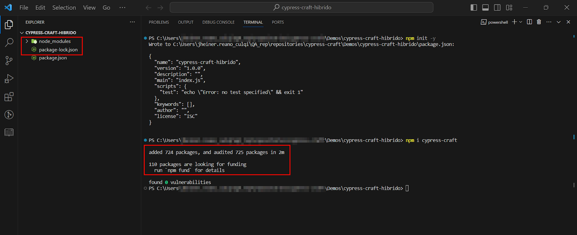
Task: Click 'found 0 vulnerabilities' text
Action: click(180, 182)
